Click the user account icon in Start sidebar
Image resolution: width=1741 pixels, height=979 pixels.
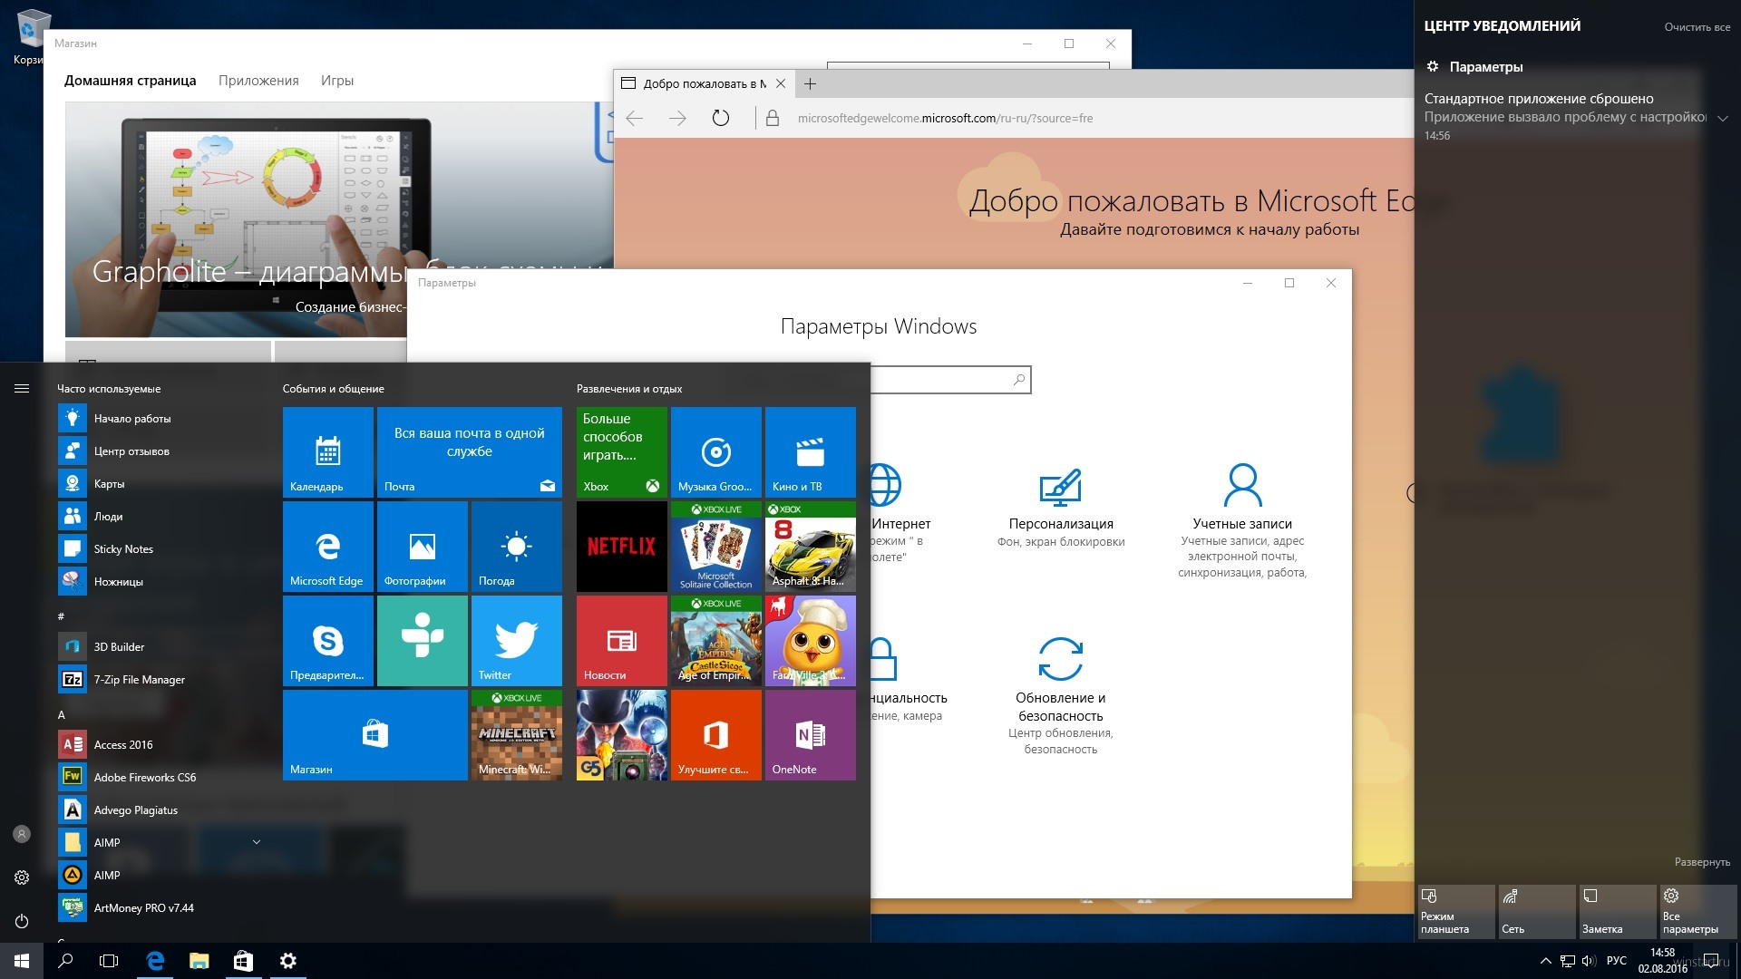tap(22, 834)
